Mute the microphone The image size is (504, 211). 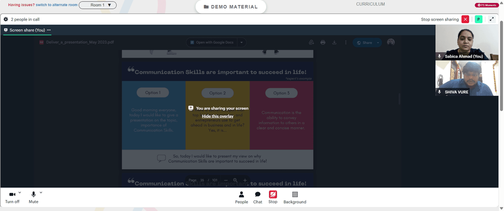pos(33,197)
